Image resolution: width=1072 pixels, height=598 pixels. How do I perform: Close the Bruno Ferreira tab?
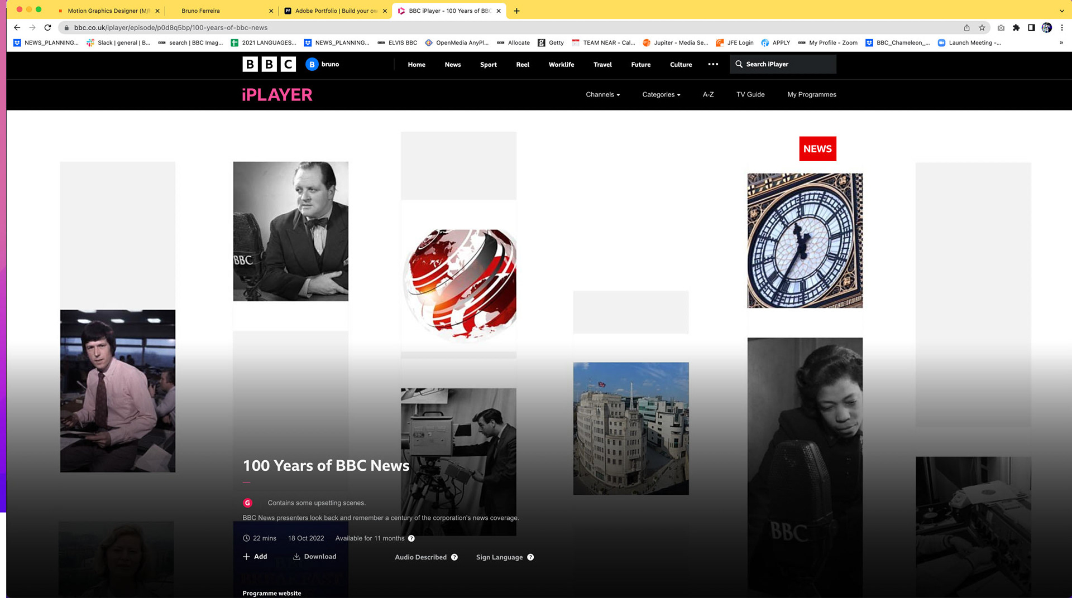271,11
